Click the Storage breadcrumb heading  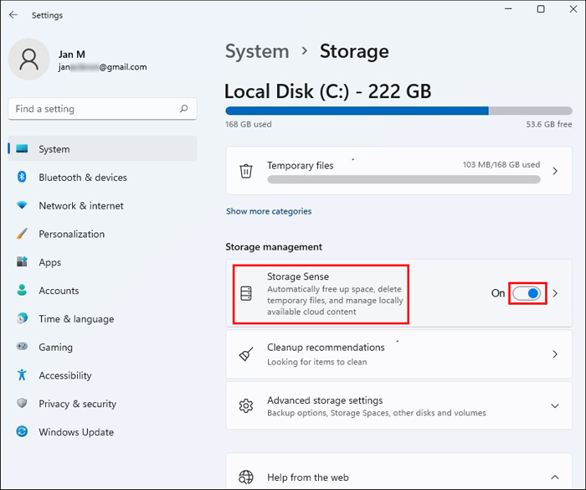[354, 51]
